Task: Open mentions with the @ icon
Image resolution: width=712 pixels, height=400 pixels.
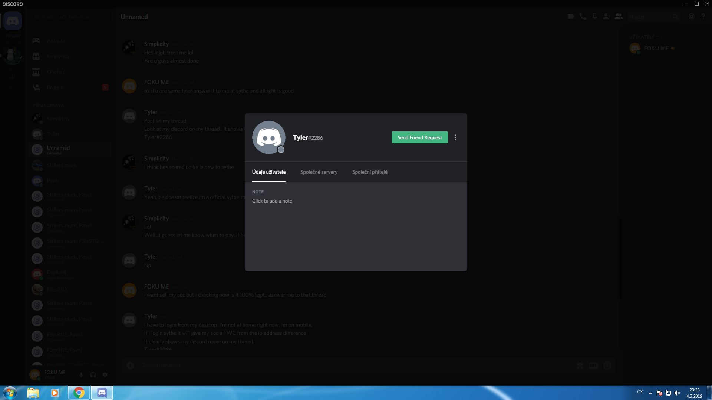Action: tap(692, 16)
